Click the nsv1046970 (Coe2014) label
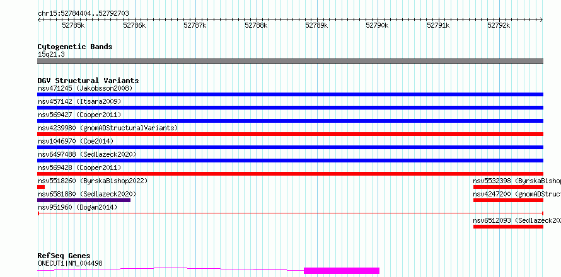 tap(76, 141)
